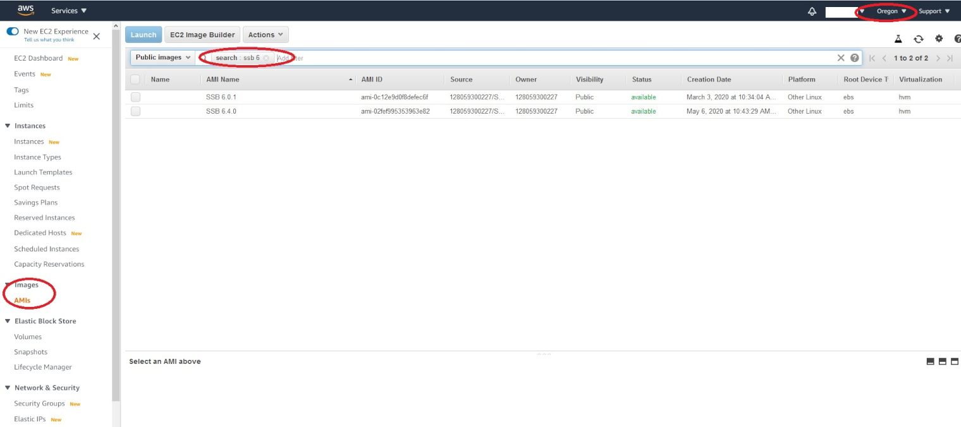Close the New EC2 Experience banner
The width and height of the screenshot is (961, 427).
(x=96, y=36)
